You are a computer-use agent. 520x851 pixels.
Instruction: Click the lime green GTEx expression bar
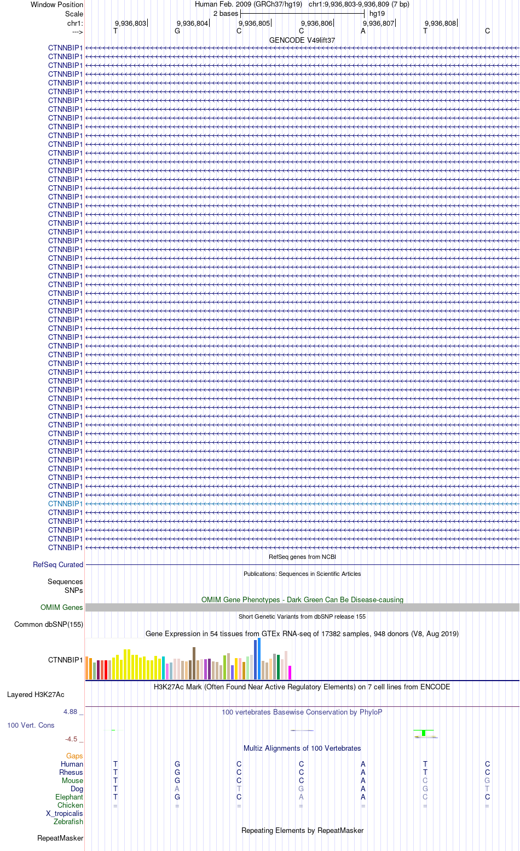point(224,667)
